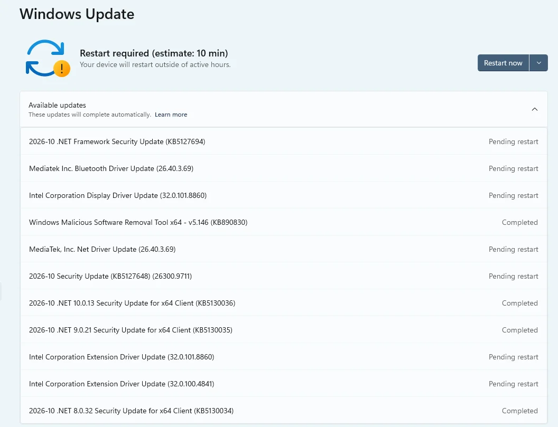Click the orange warning badge on update icon

tap(62, 68)
